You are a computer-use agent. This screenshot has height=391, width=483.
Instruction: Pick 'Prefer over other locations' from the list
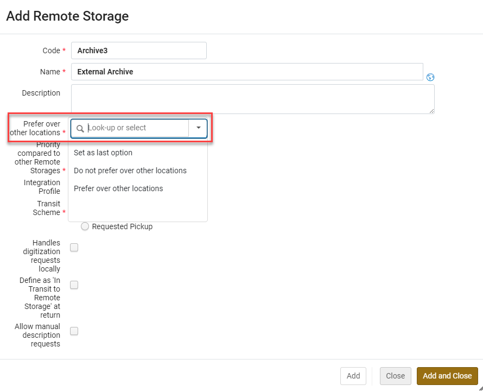coord(118,188)
